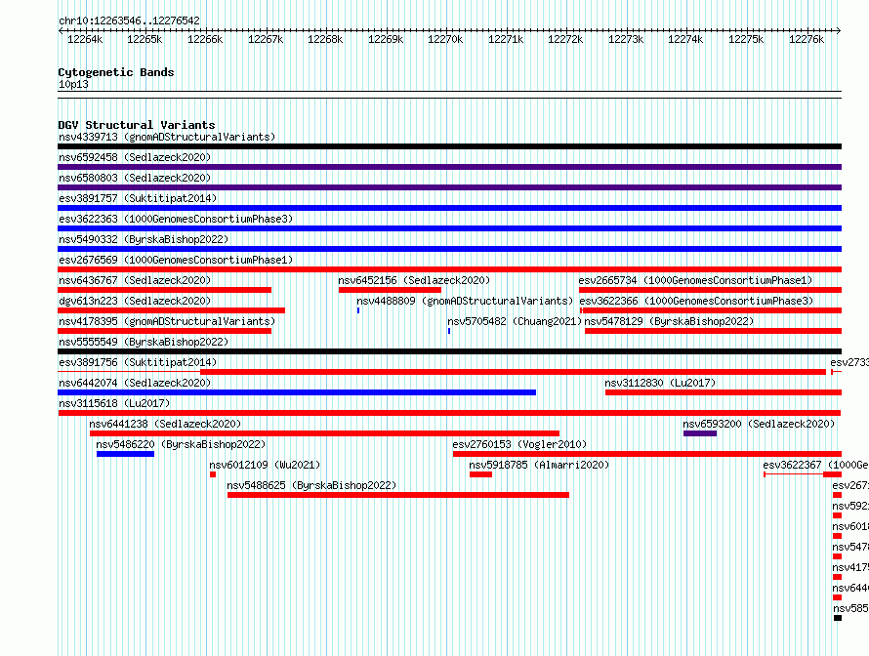
Task: Select the red nsv5488625 variant bar
Action: click(398, 495)
